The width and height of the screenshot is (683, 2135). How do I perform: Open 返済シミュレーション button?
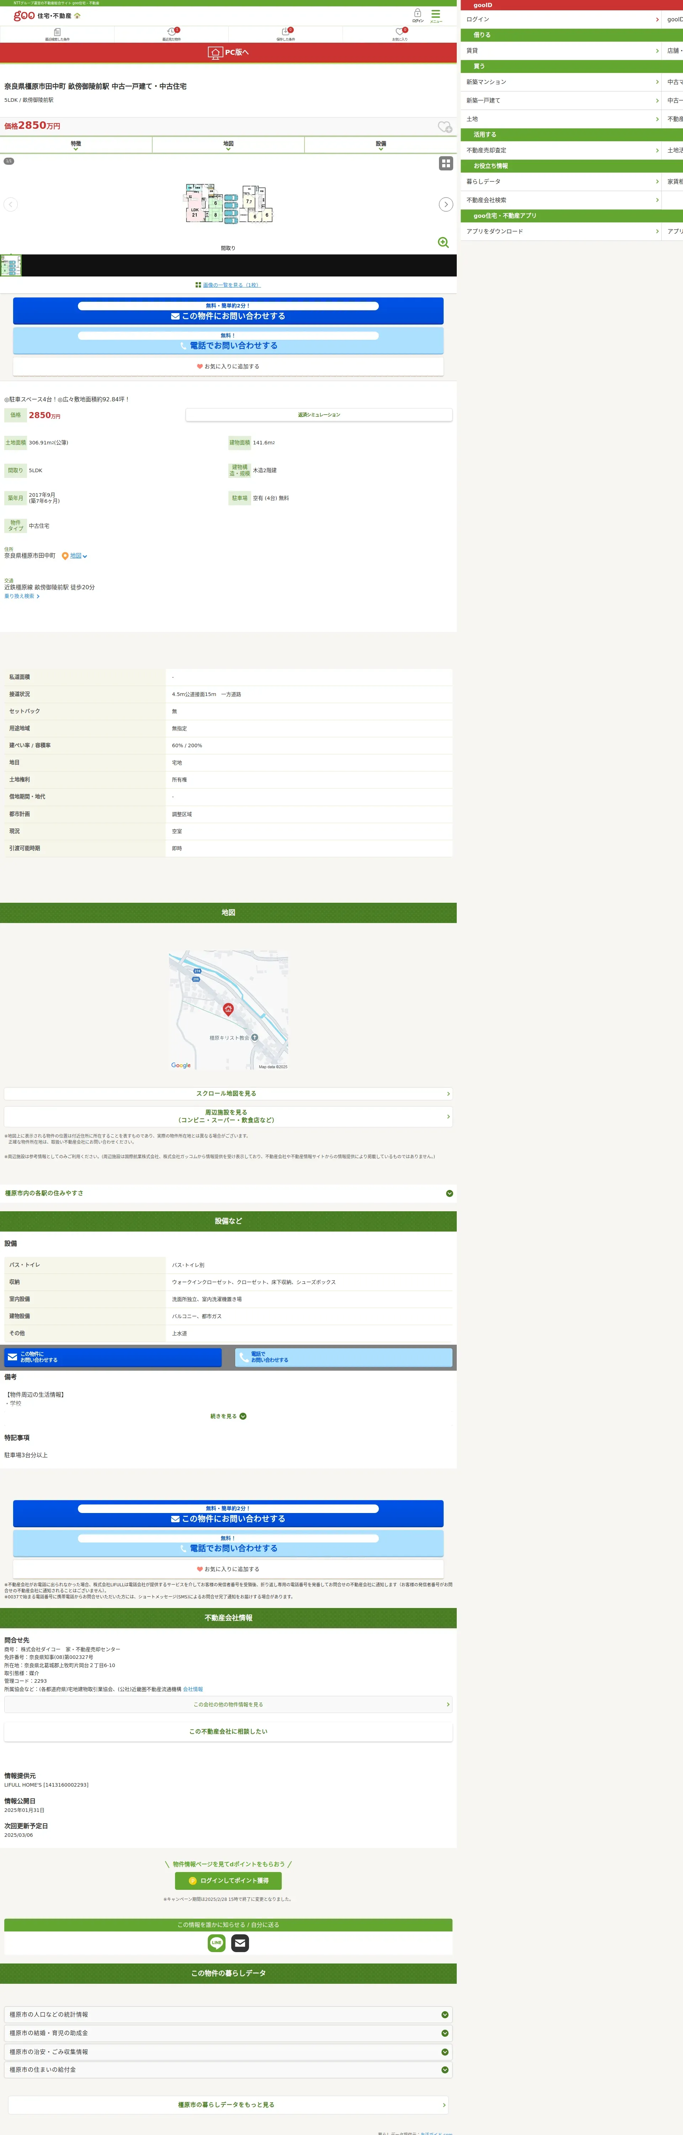319,415
